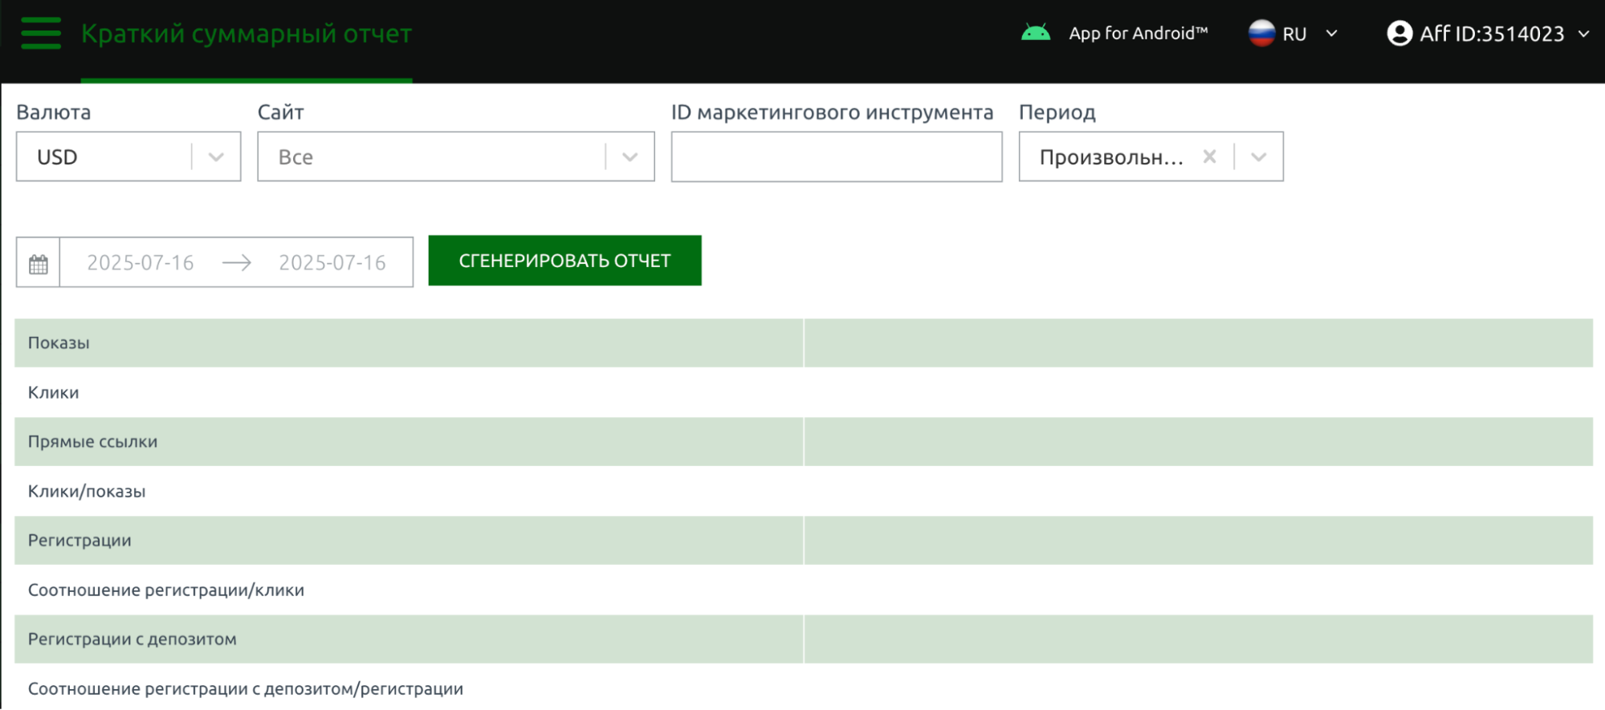This screenshot has width=1605, height=710.
Task: Click the Russian flag language icon
Action: pyautogui.click(x=1261, y=34)
